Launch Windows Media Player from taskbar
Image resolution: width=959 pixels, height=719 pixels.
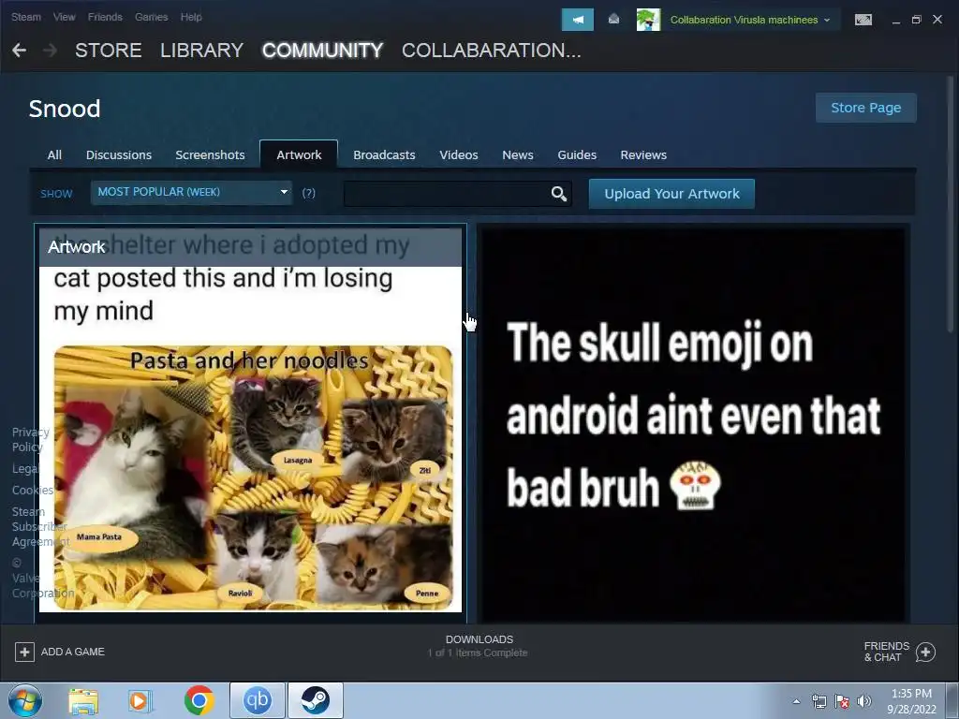click(x=140, y=700)
